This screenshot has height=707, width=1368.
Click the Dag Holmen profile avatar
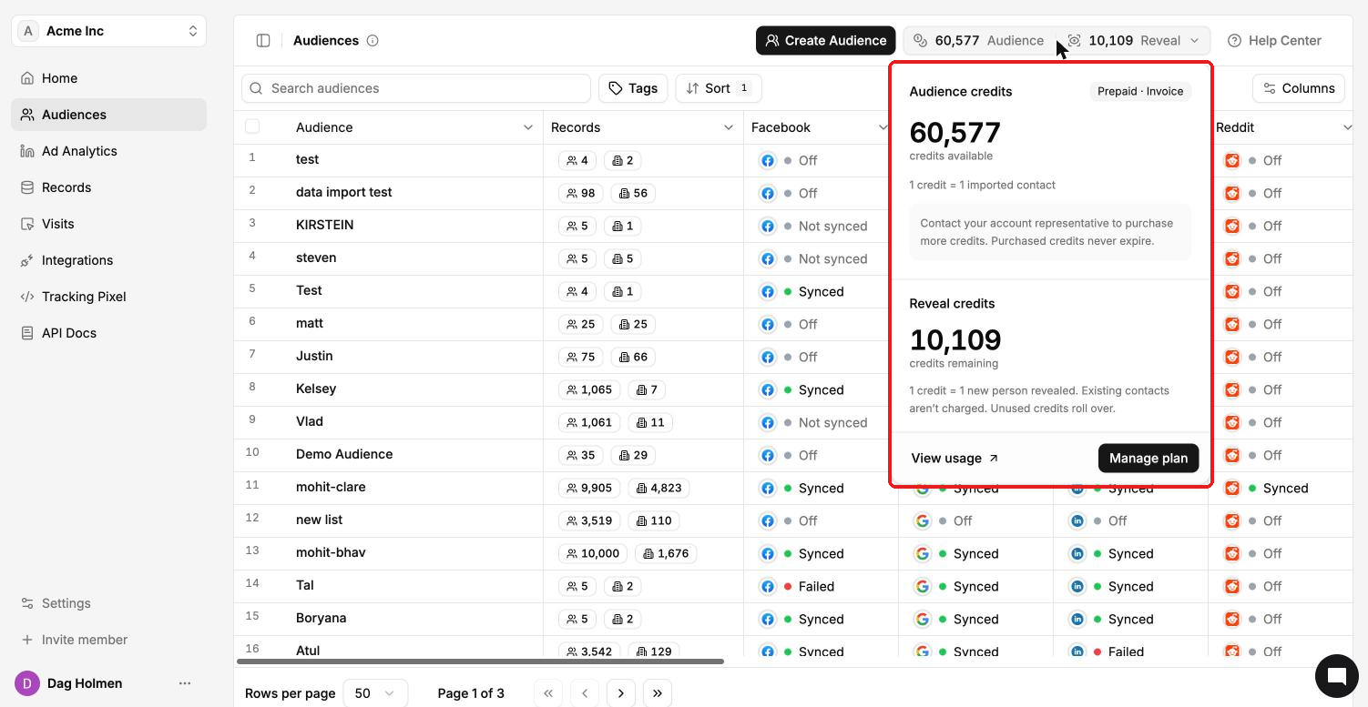[27, 683]
